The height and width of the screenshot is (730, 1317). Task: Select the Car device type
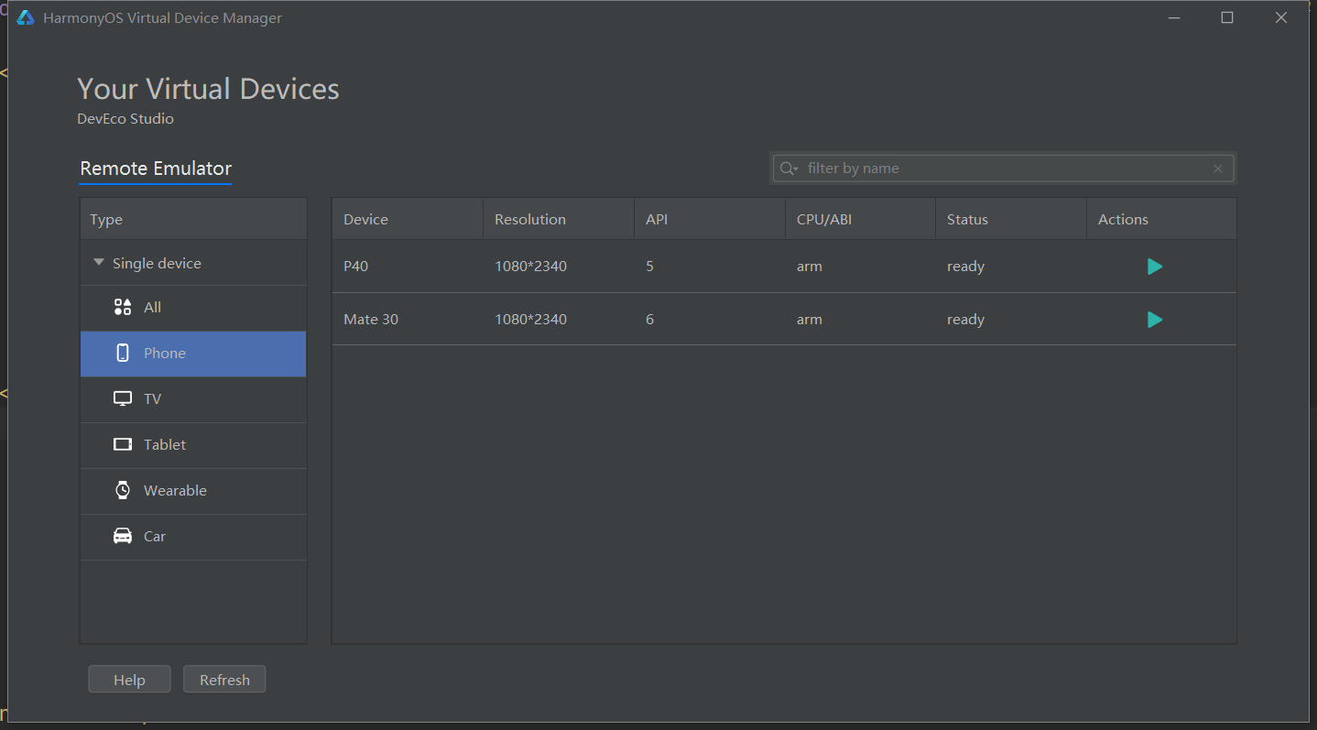point(193,537)
